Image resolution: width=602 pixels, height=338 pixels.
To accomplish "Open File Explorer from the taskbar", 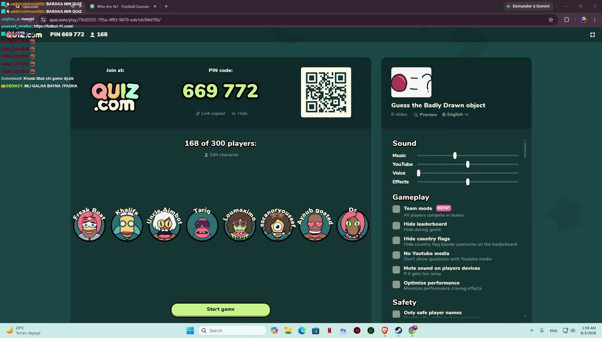I will tap(288, 330).
